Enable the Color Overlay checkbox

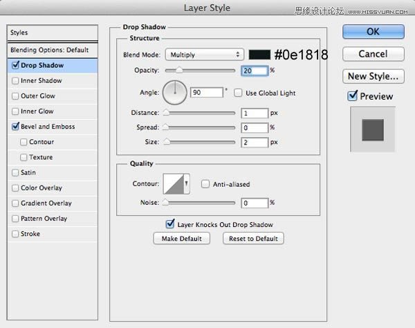click(15, 188)
